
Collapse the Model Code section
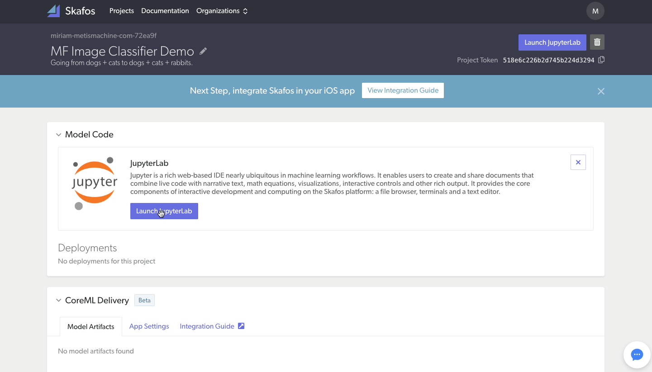58,135
